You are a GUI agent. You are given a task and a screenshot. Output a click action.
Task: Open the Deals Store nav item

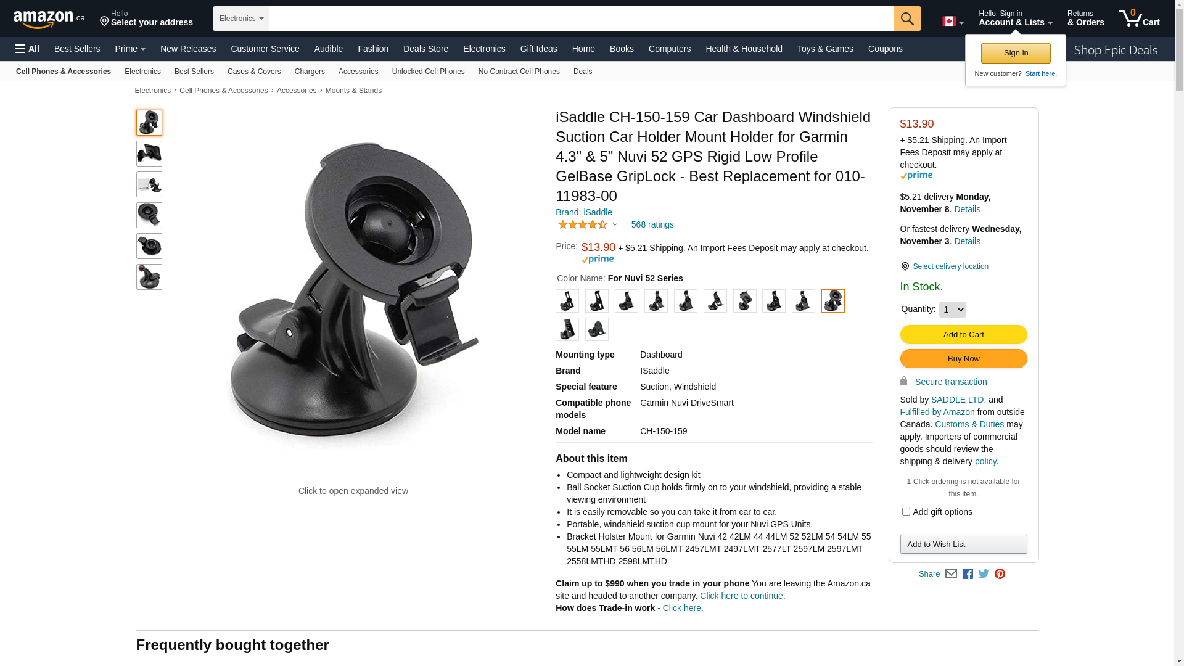tap(425, 49)
